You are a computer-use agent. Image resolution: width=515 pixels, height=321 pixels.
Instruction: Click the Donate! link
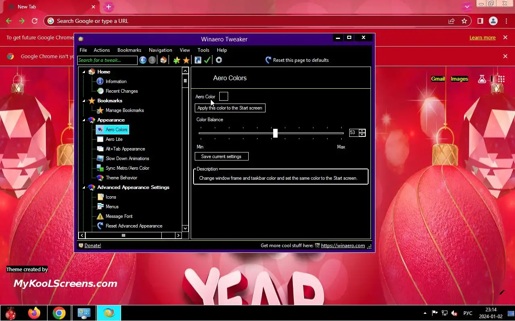pos(93,246)
